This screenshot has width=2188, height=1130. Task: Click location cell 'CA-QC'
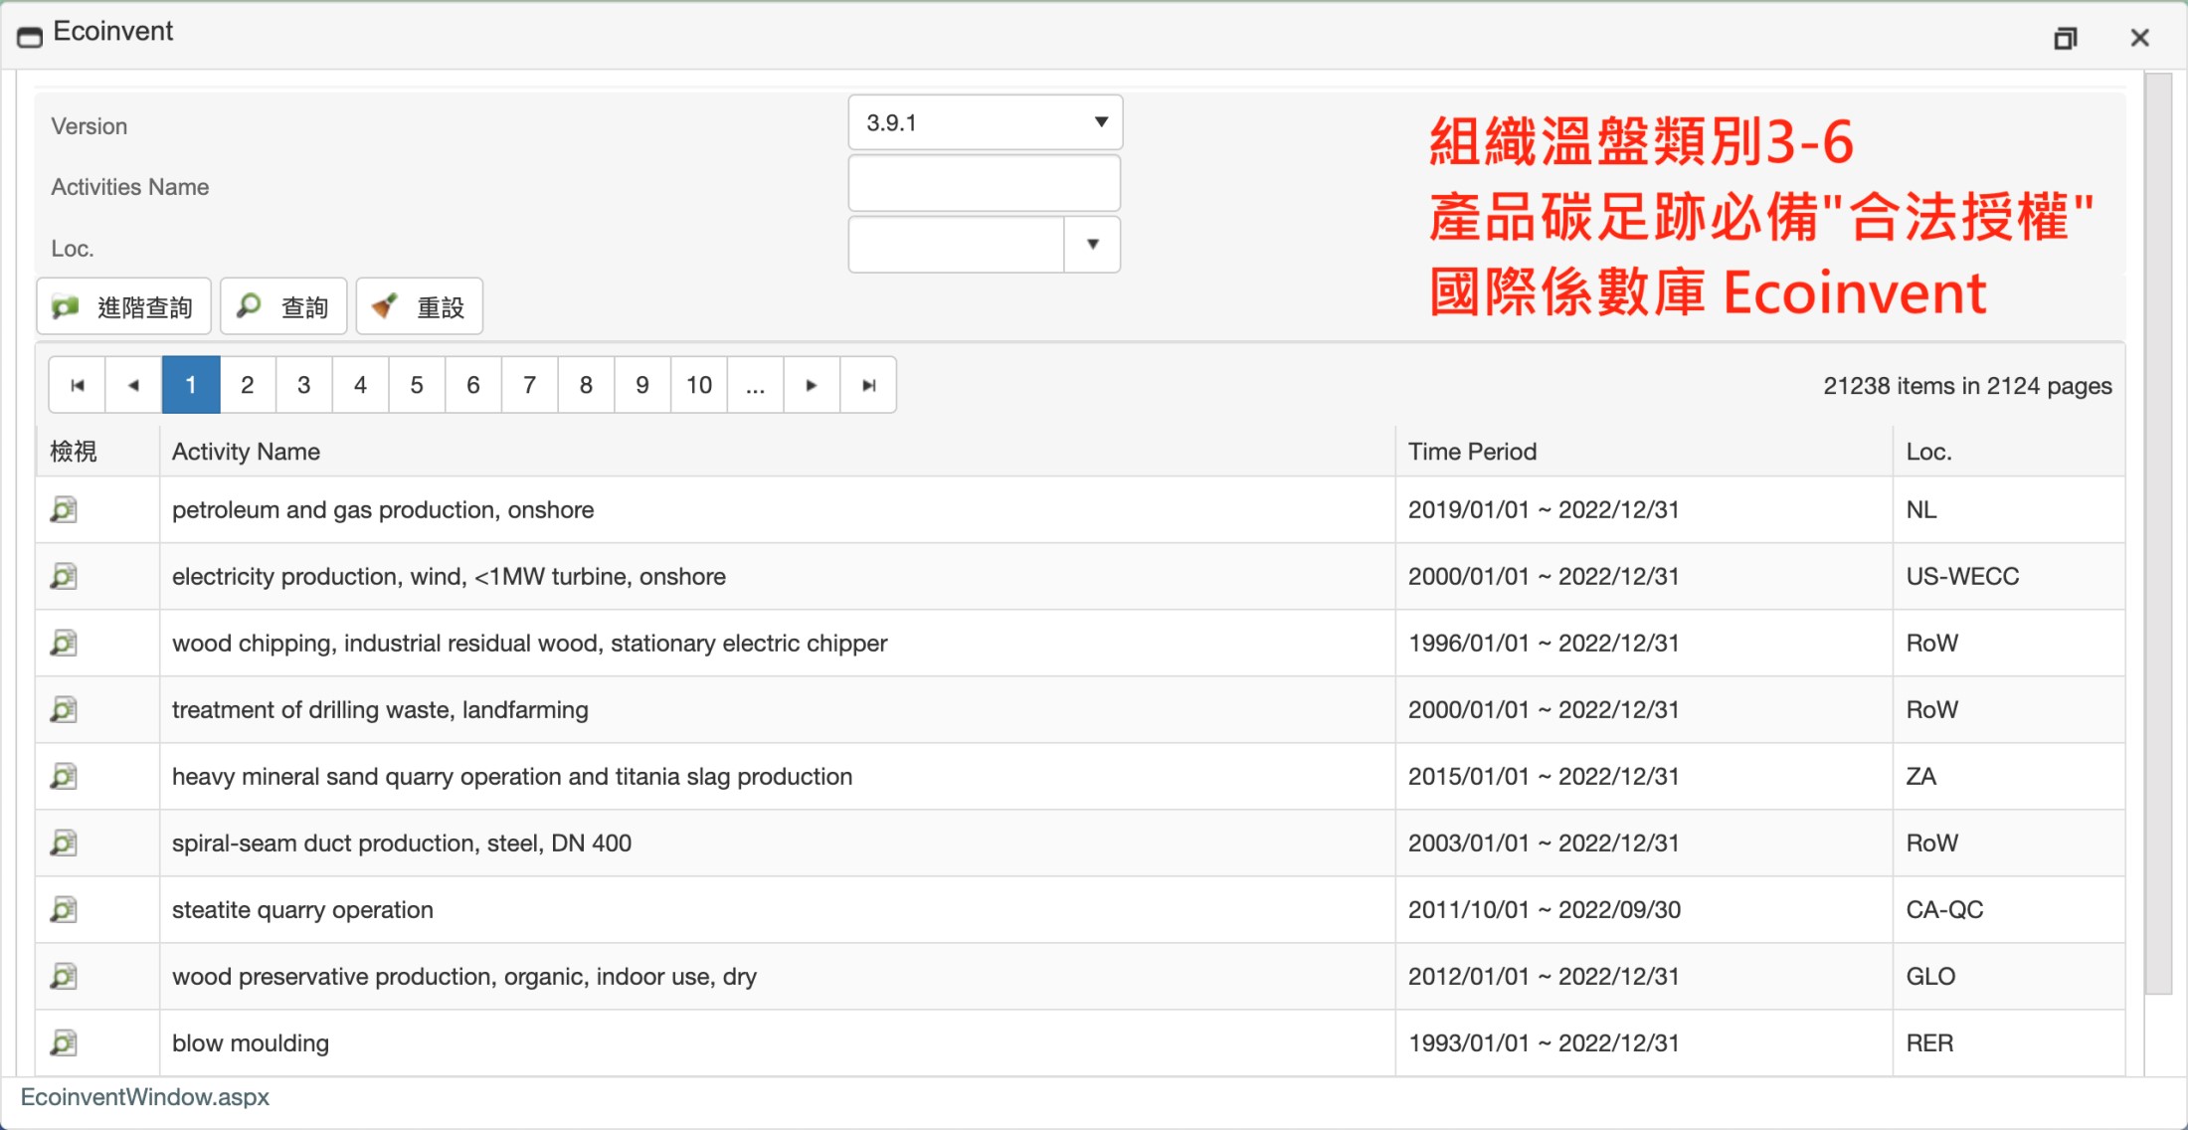point(1944,909)
